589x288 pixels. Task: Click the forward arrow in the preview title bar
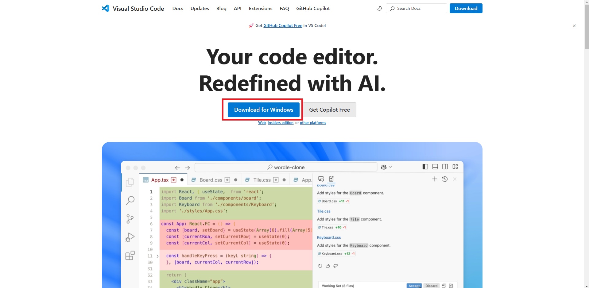[188, 168]
